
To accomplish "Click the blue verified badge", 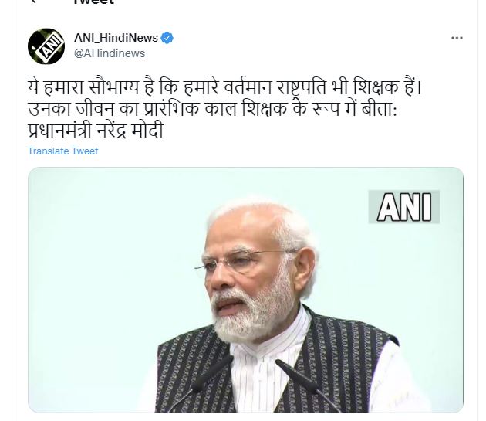I will [167, 38].
